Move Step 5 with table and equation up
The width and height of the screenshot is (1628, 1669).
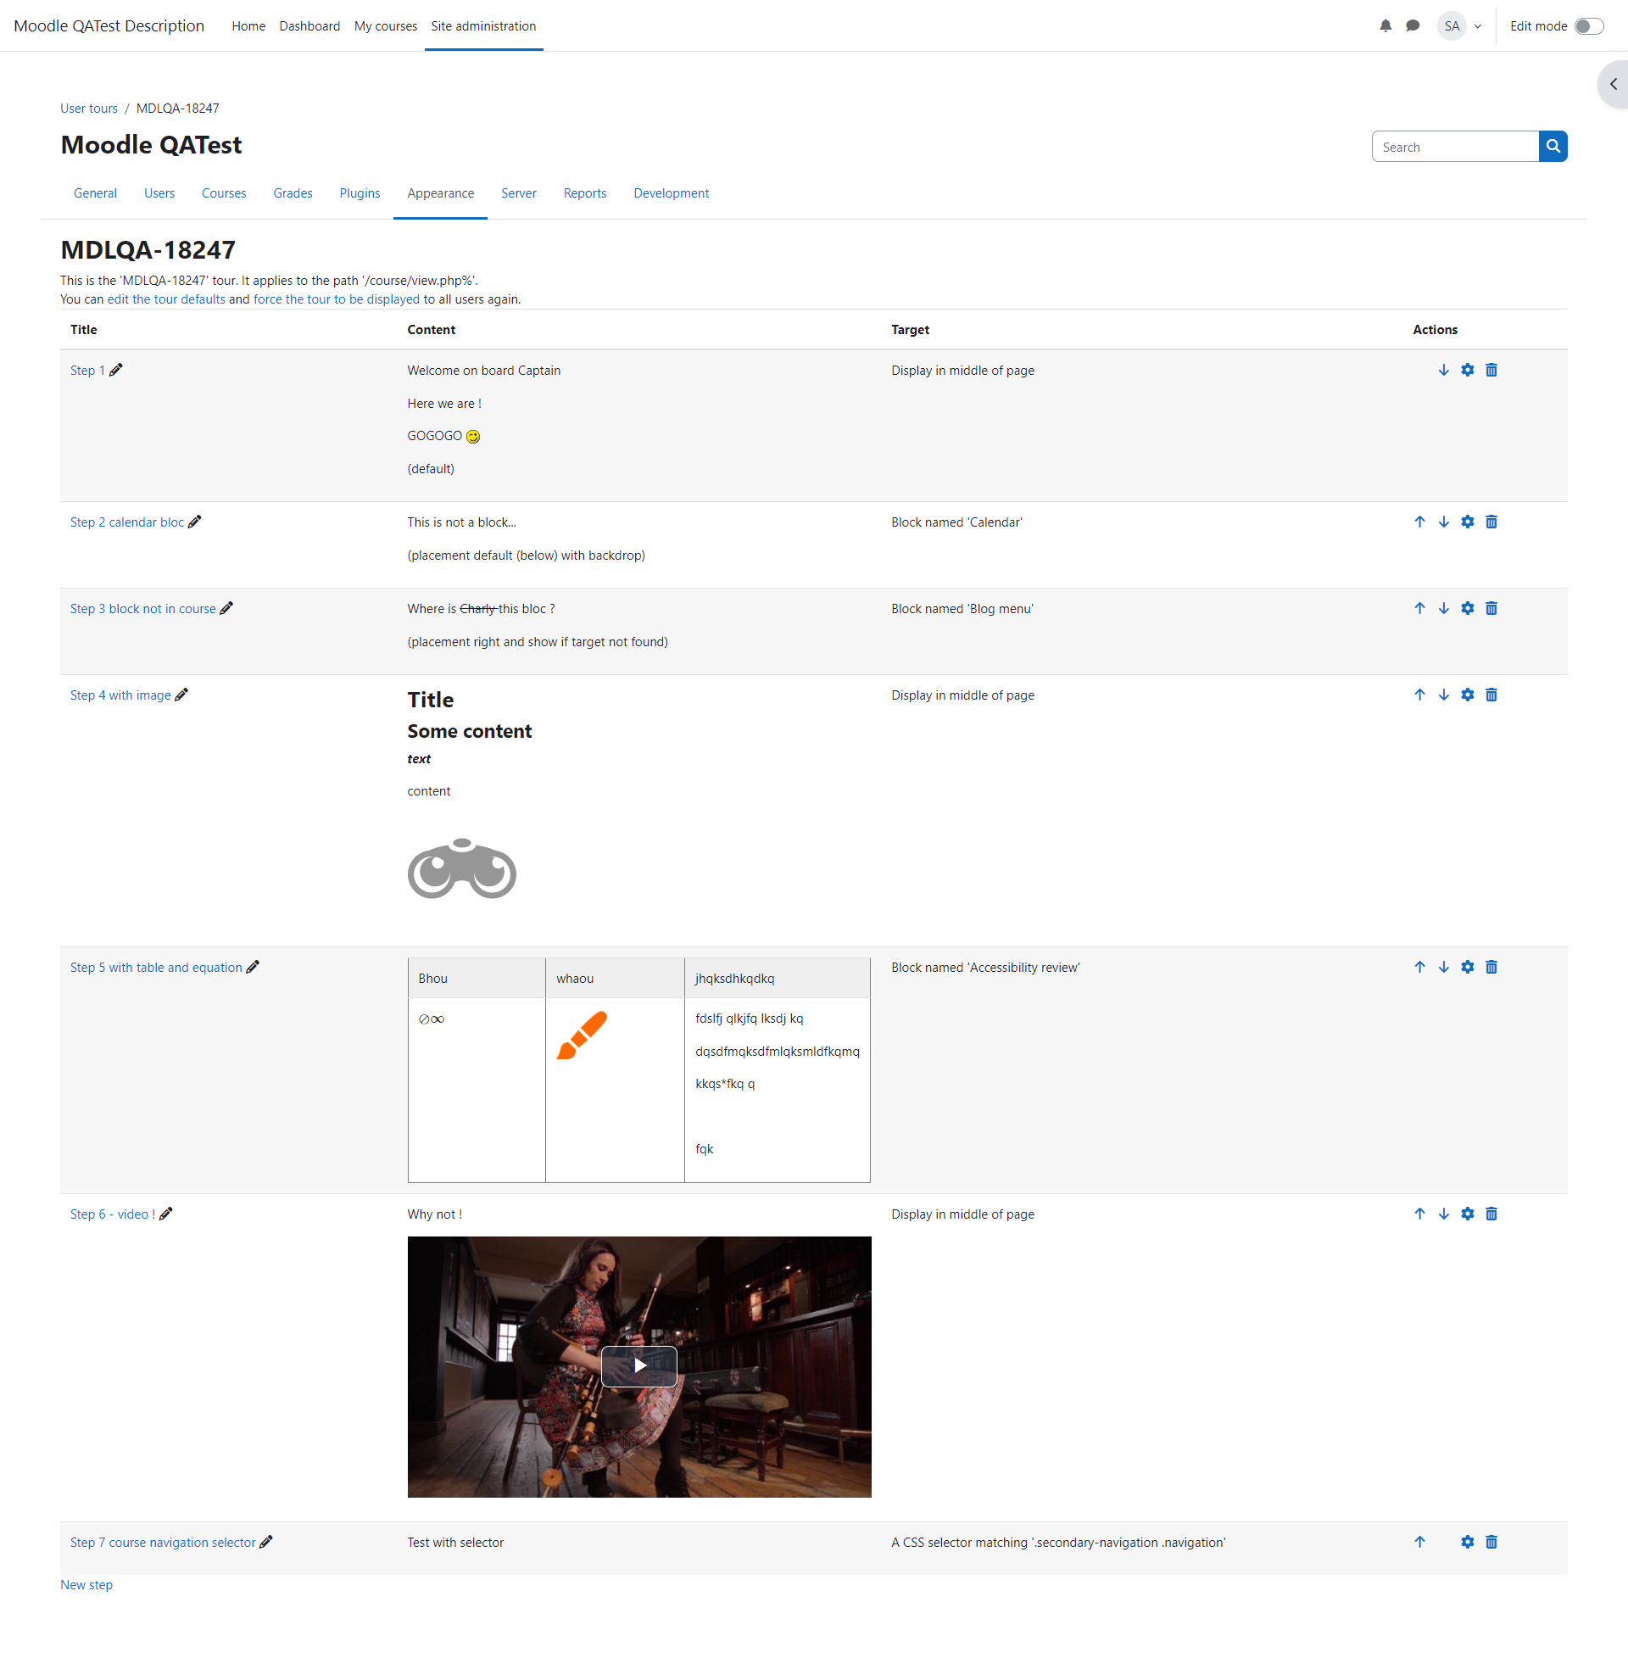pos(1419,966)
